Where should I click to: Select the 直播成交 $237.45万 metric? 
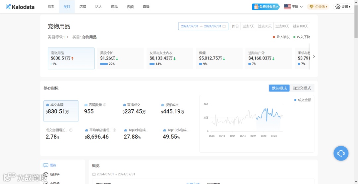[x=134, y=108]
